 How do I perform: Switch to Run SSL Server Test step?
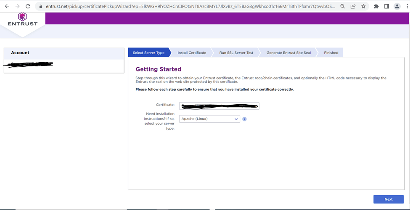coord(236,52)
